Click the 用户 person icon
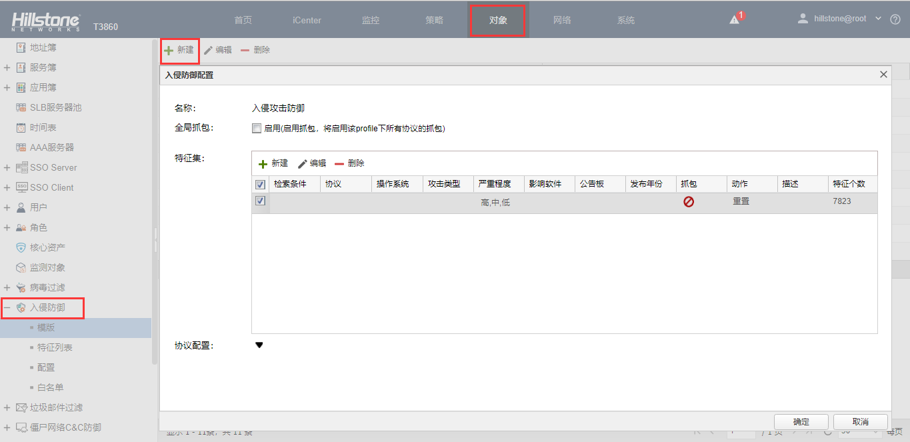This screenshot has width=910, height=442. (x=21, y=207)
